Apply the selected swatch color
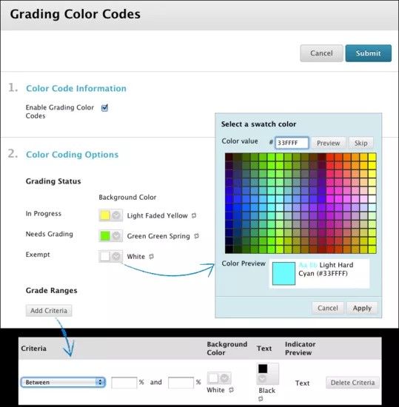This screenshot has width=399, height=407. tap(362, 308)
